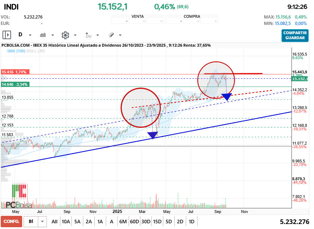
Task: Toggle the BOLL (20) indicator label
Action: tap(37, 51)
